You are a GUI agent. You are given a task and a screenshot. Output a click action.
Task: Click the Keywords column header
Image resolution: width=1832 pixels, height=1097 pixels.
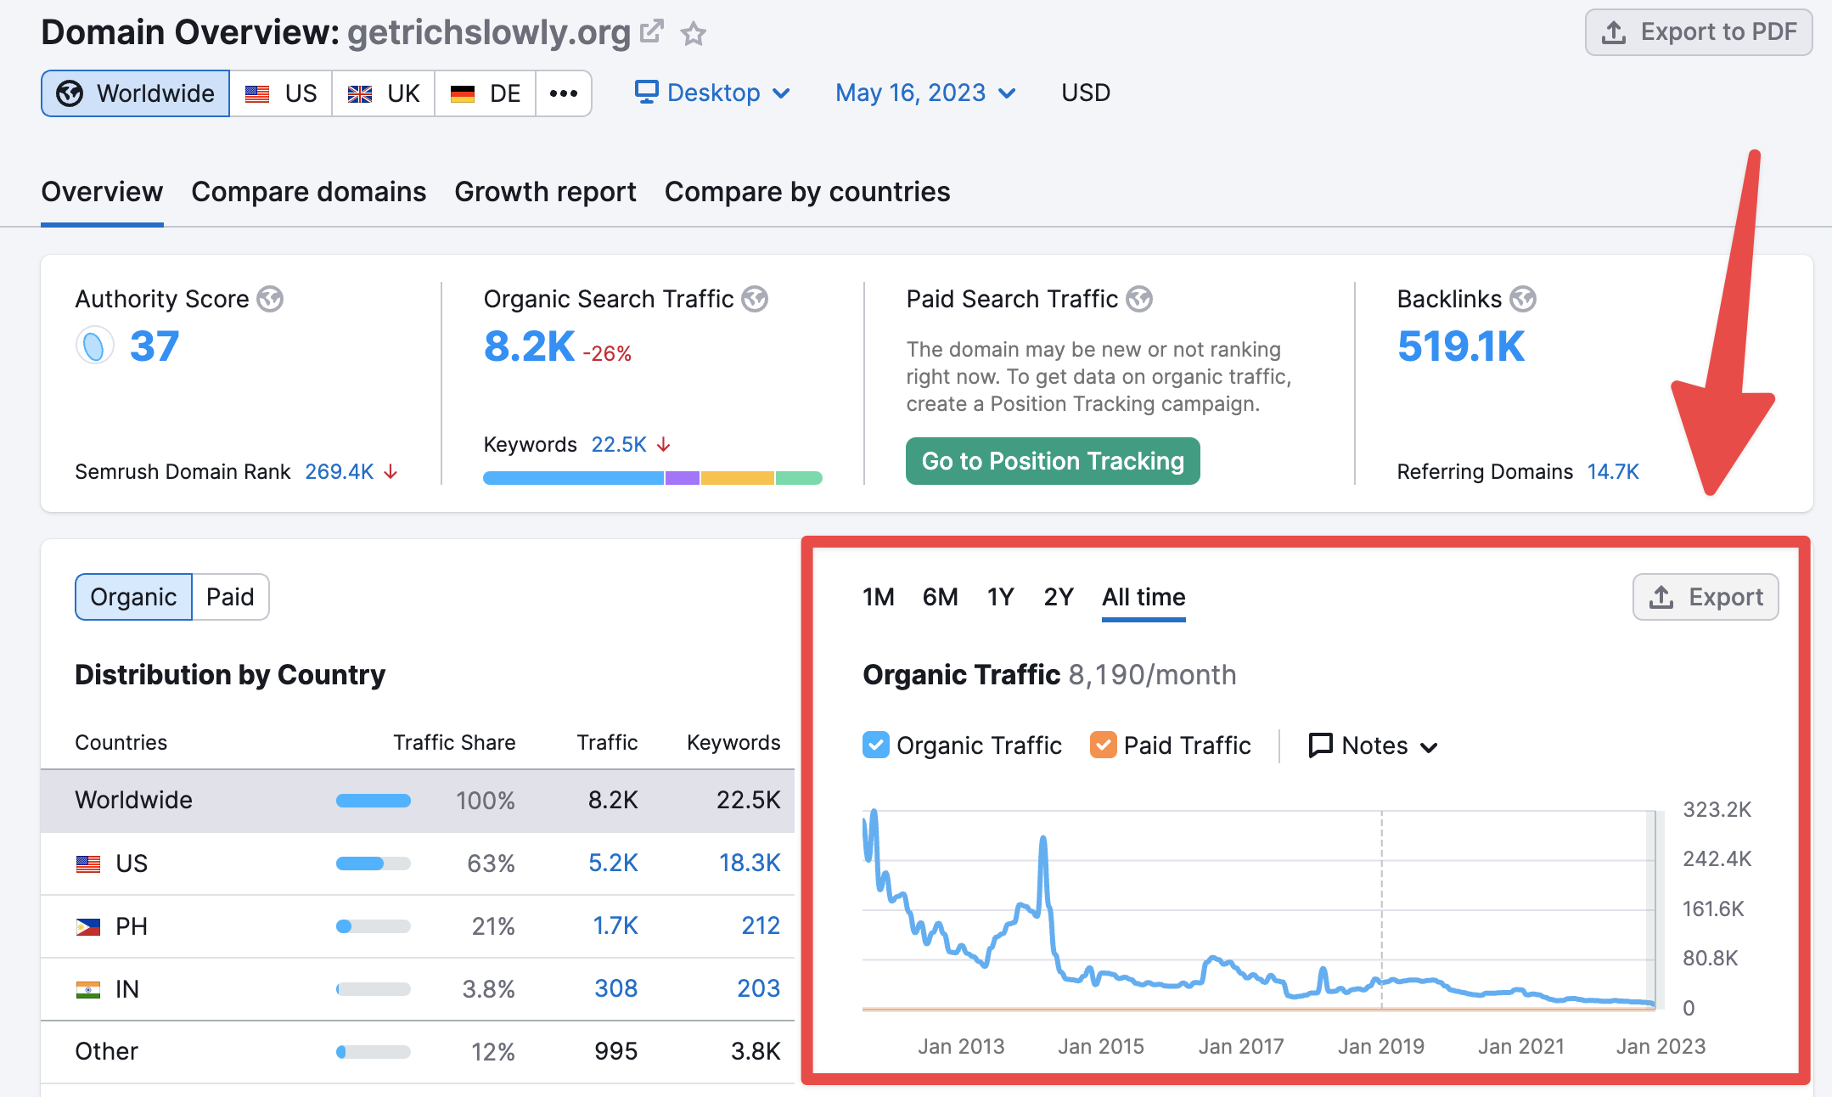(x=733, y=742)
